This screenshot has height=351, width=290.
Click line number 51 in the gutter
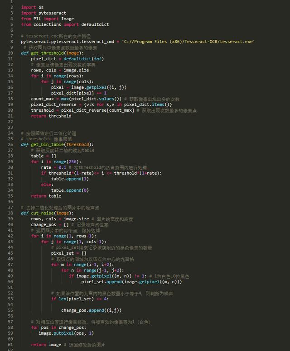10,287
